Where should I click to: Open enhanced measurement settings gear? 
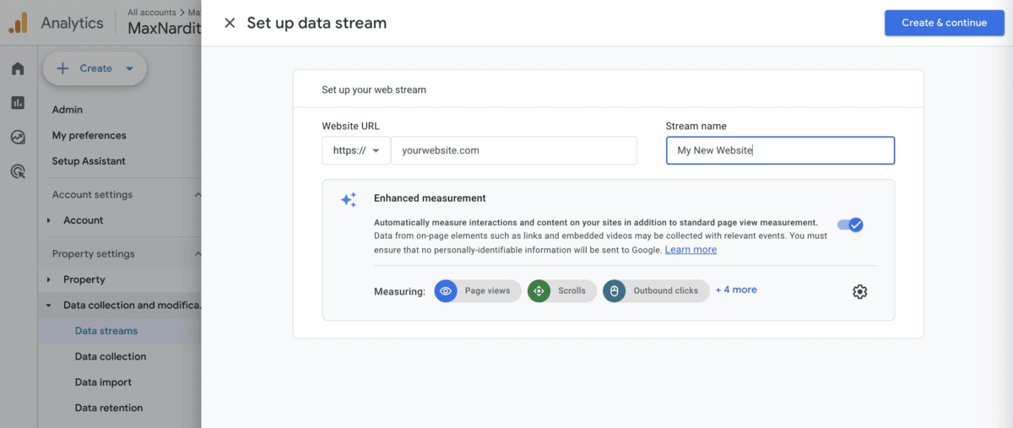pos(859,291)
